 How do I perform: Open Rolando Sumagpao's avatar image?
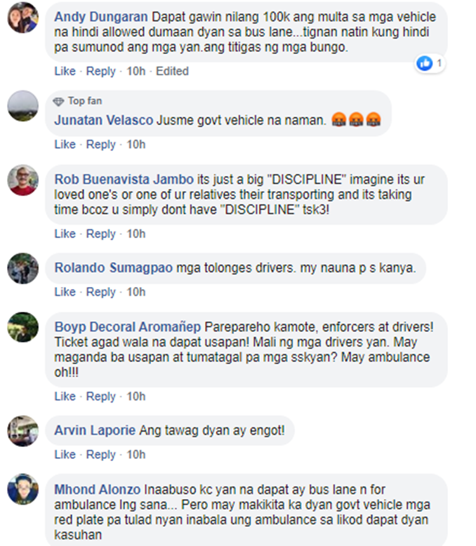23,268
